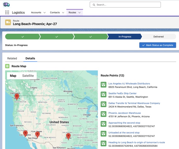This screenshot has width=179, height=149.
Task: Select the Dallas map pin
Action: 68,136
